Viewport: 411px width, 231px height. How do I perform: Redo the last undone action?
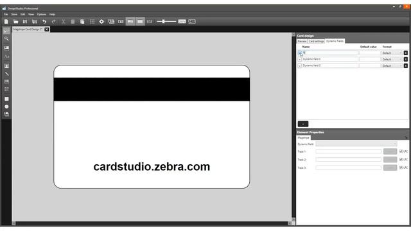[x=54, y=21]
